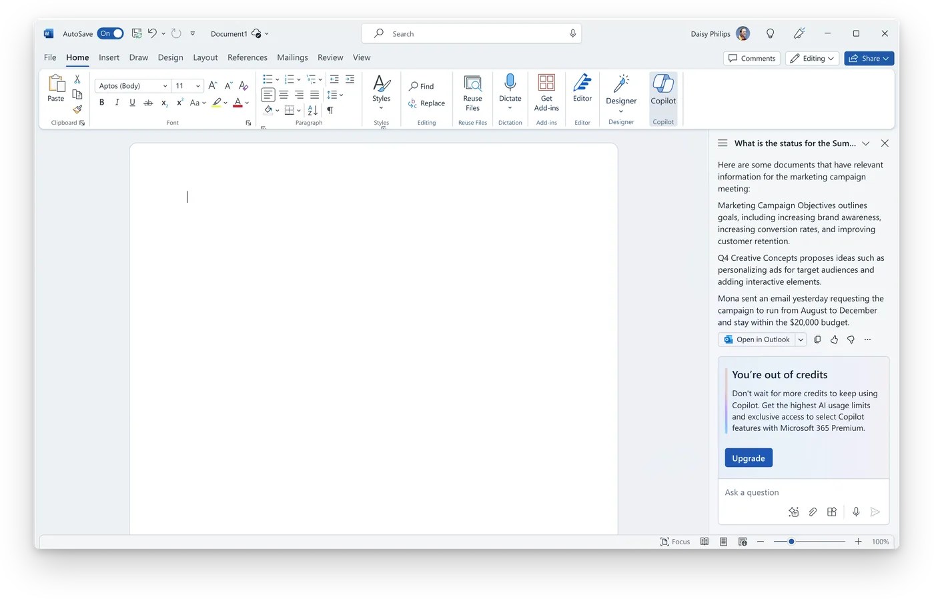Viewport: 934px width, 599px height.
Task: Justify the paragraph text
Action: 314,95
